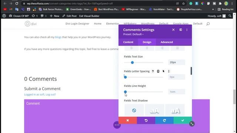Click the blogs link in paragraph
The image size is (237, 133).
(x=58, y=37)
